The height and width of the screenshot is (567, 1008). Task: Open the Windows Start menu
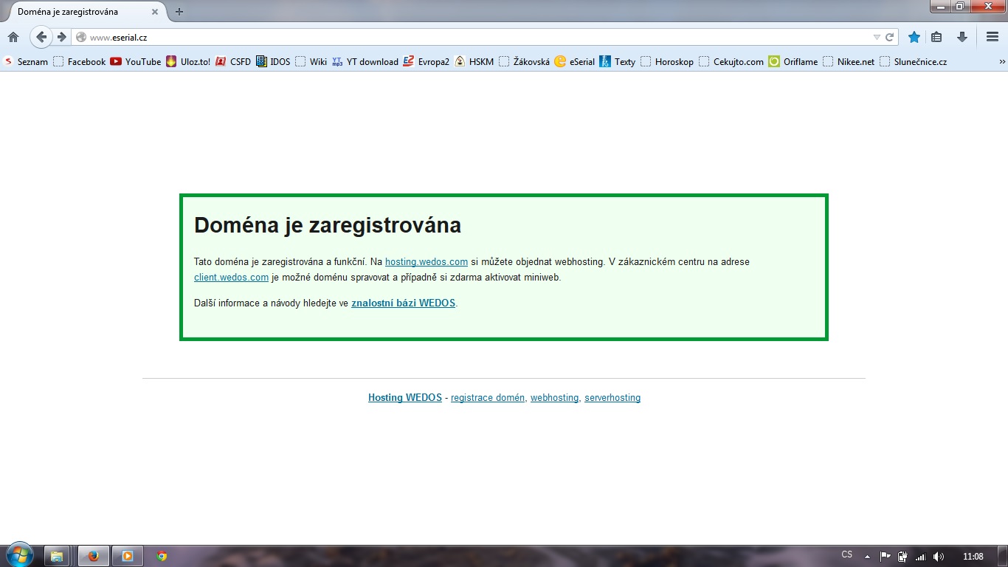(19, 556)
